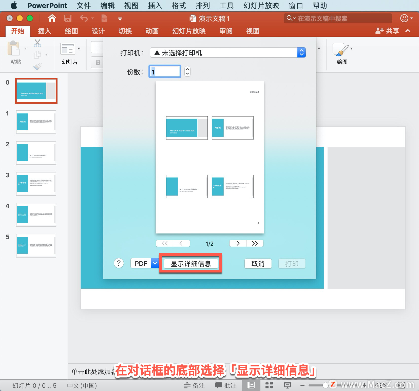This screenshot has height=391, width=419.
Task: Open the Undo history dropdown arrow
Action: pyautogui.click(x=92, y=18)
